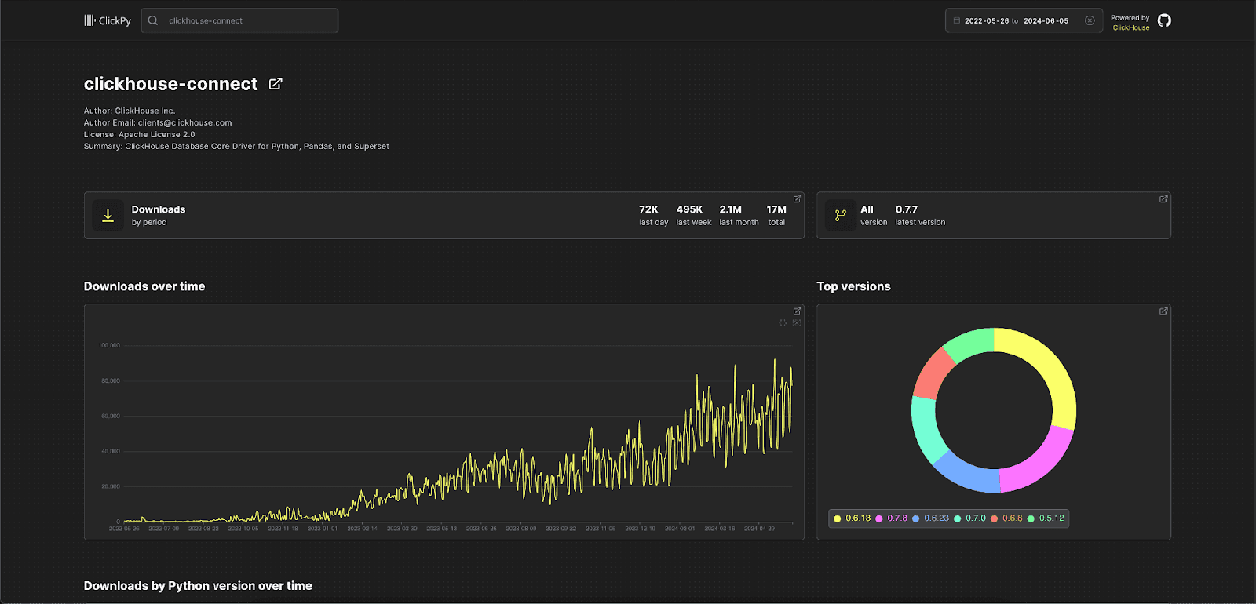
Task: Toggle 0.6.13 series in Top versions legend
Action: [852, 518]
